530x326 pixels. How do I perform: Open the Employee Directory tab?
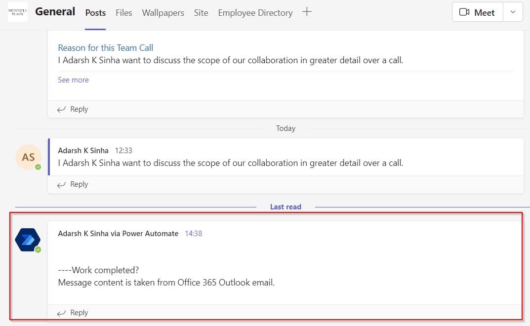tap(255, 13)
